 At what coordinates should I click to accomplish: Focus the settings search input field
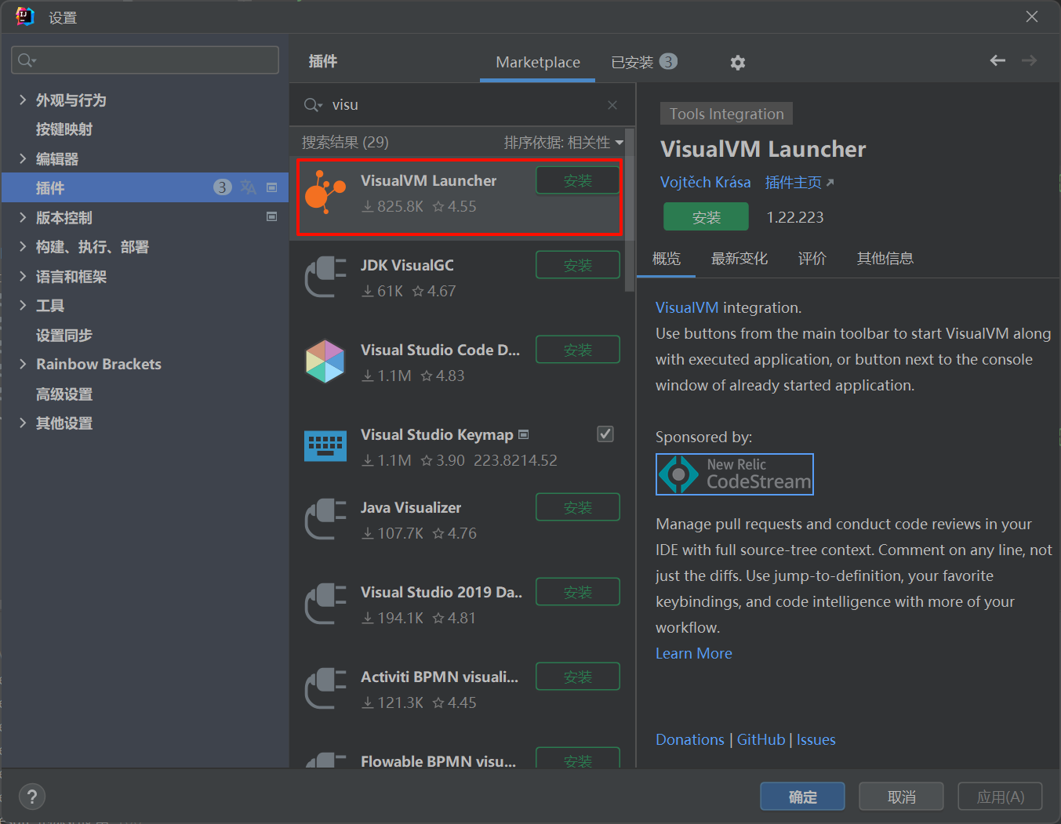pyautogui.click(x=145, y=60)
